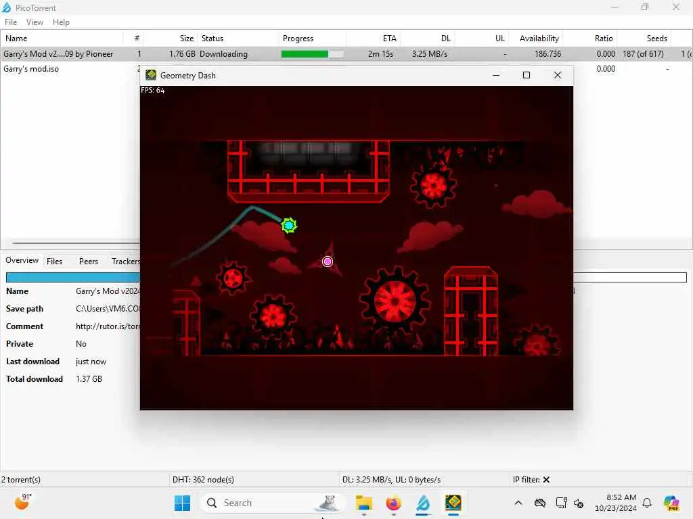Click the PicoTorrent taskbar icon

pyautogui.click(x=423, y=503)
